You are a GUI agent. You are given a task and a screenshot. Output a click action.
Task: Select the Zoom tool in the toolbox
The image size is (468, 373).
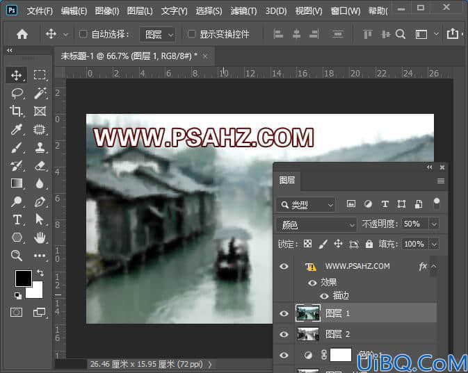click(x=17, y=256)
